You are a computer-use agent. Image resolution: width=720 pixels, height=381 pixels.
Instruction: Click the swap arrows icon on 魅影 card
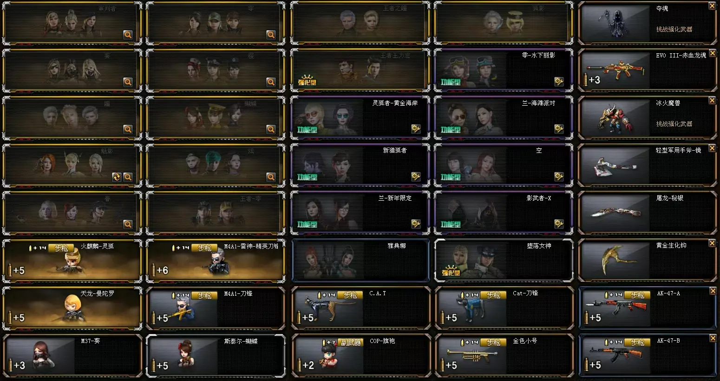click(117, 177)
